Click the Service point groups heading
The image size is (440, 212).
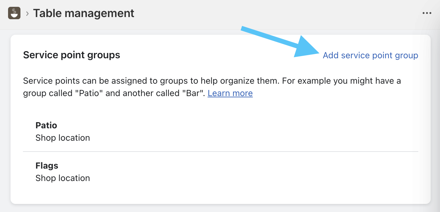pyautogui.click(x=72, y=55)
